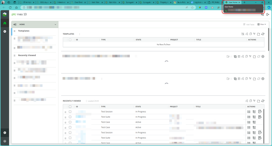Image resolution: width=272 pixels, height=146 pixels.
Task: Click the help question mark icon
Action: [5, 141]
